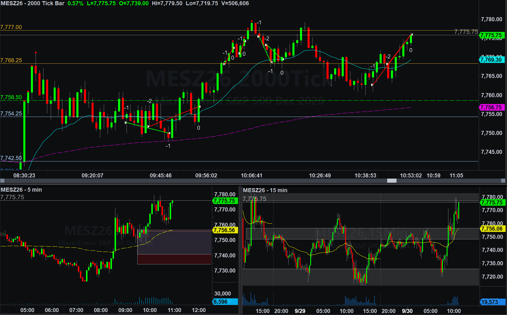Click the 30,000 volume axis label
Screen dimensions: 507x315
click(x=222, y=293)
